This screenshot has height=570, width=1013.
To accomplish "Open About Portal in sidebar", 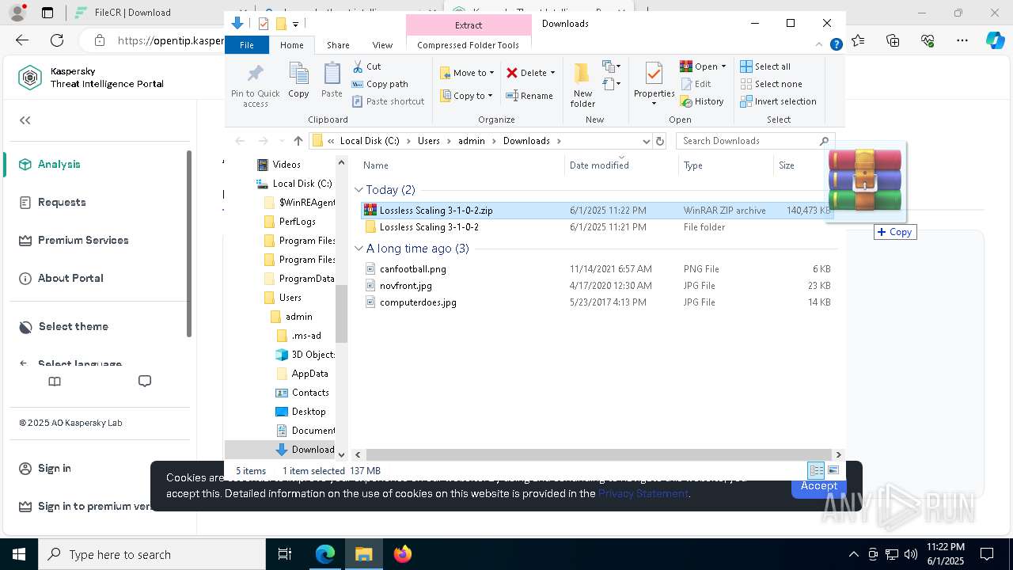I will (70, 278).
